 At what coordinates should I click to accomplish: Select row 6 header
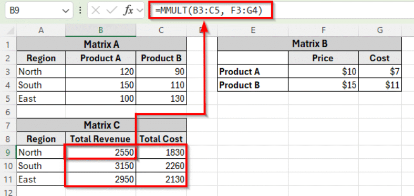[x=8, y=112]
